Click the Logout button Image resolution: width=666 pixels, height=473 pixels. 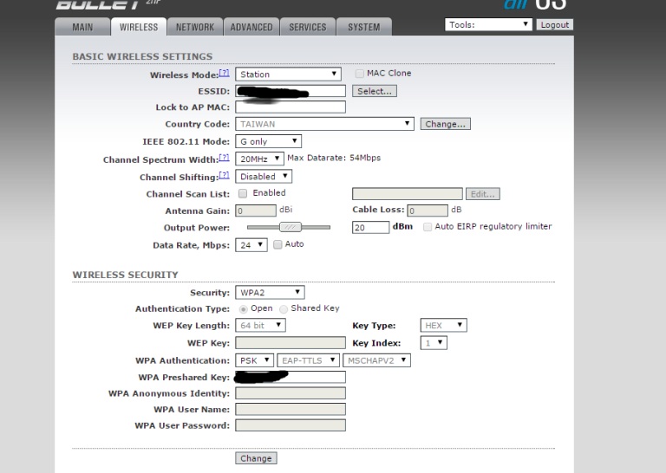[555, 24]
